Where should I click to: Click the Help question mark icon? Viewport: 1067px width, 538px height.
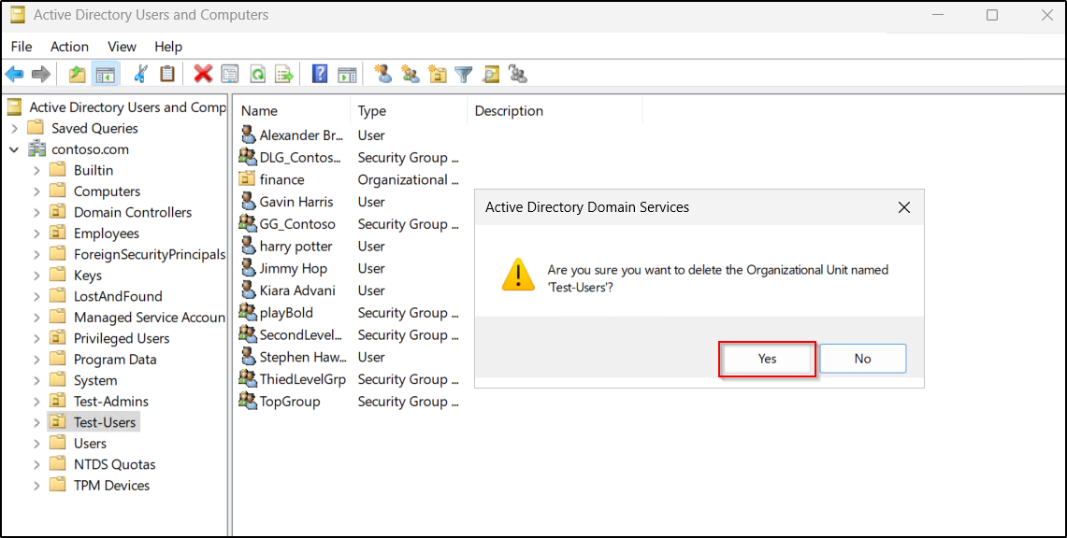click(319, 73)
